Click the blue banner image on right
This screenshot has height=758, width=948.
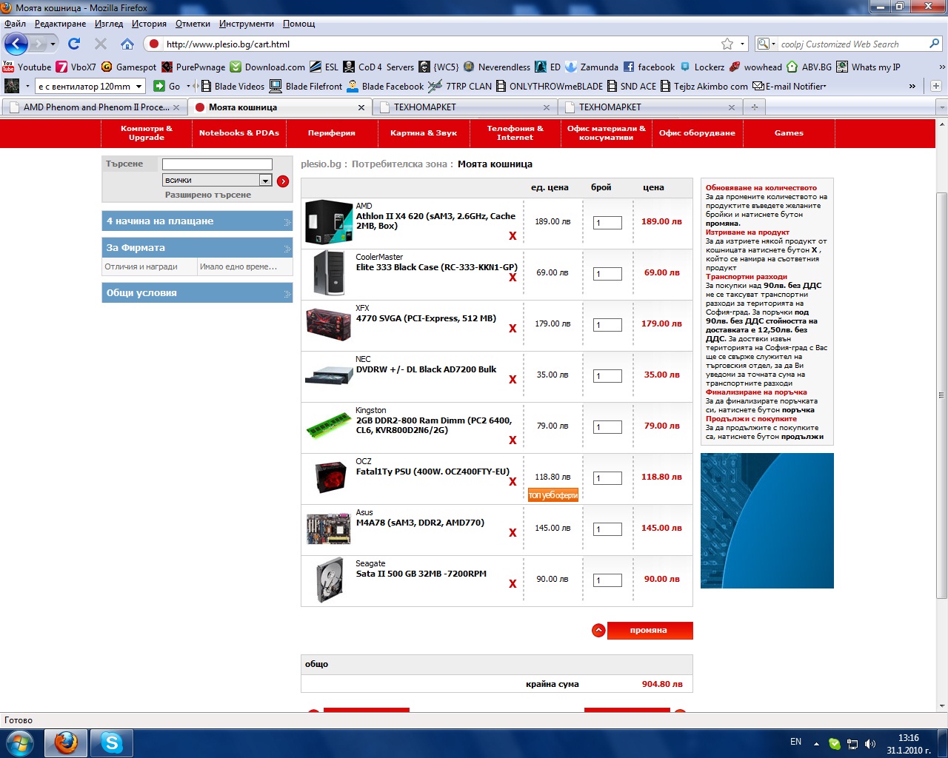click(767, 520)
